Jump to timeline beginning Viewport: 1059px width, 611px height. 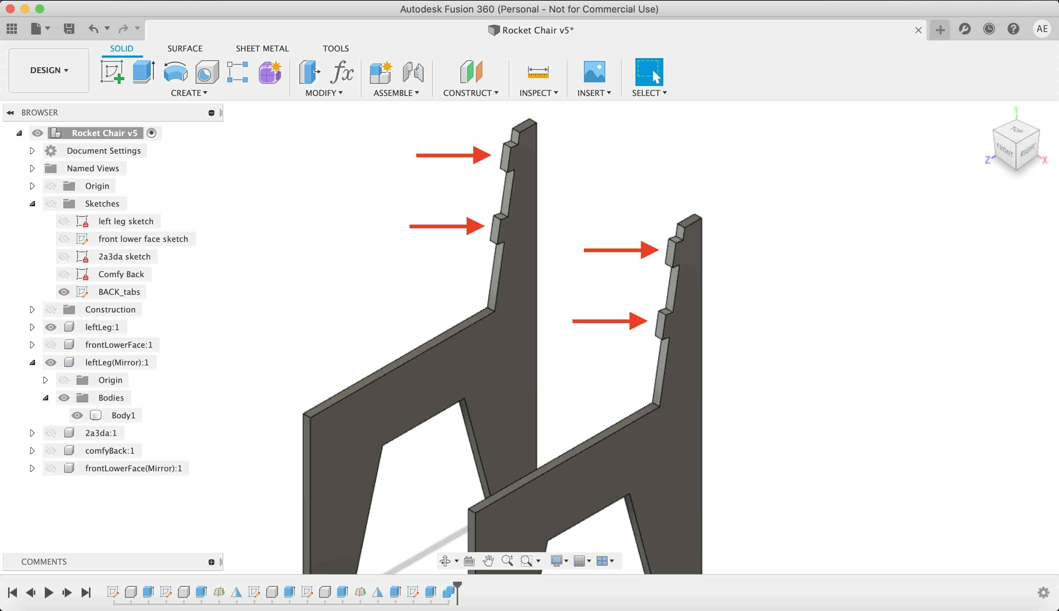[x=13, y=592]
